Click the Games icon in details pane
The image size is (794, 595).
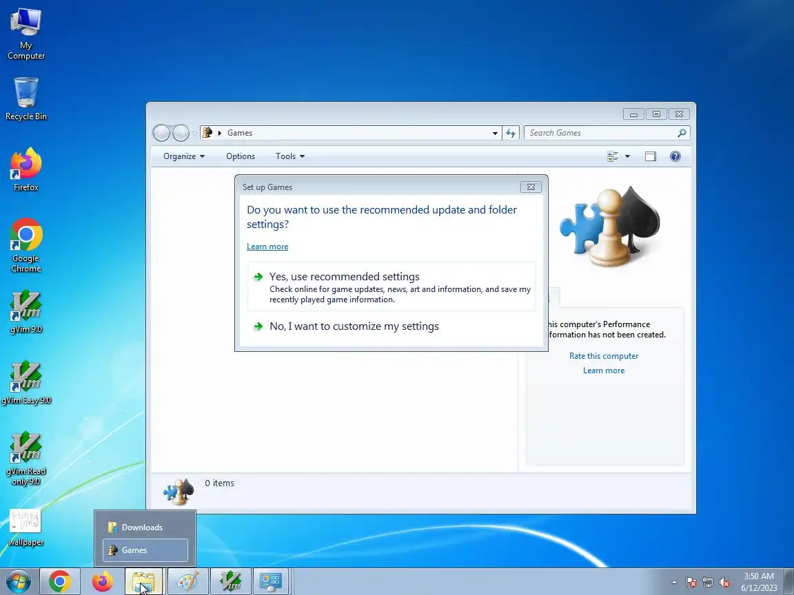(179, 491)
